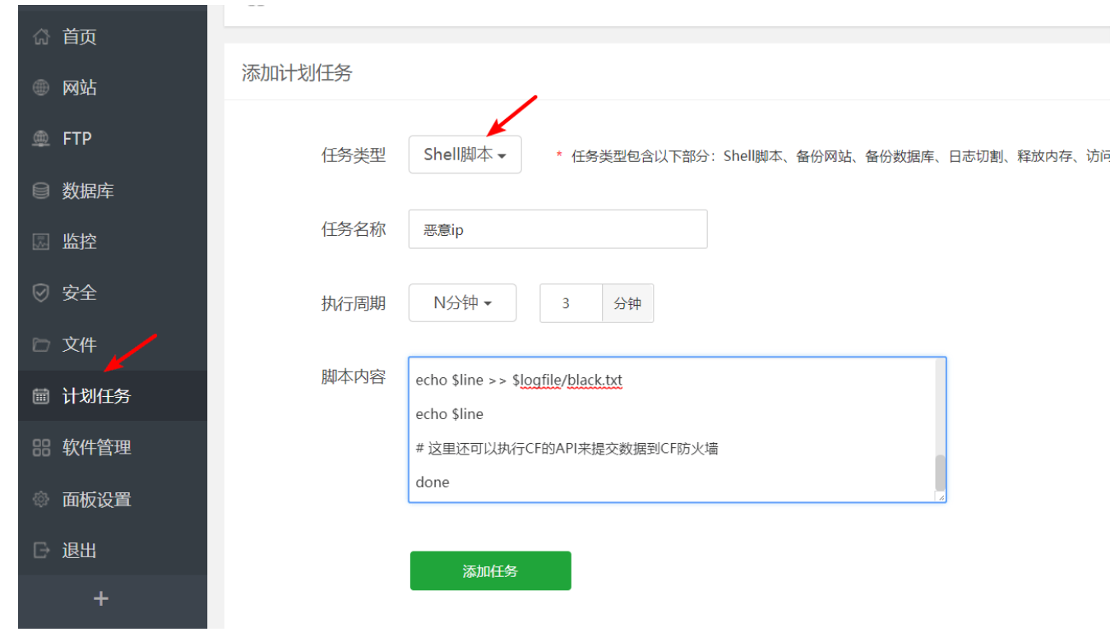Focus the 任务名称 input containing 恶意ip

(x=557, y=230)
